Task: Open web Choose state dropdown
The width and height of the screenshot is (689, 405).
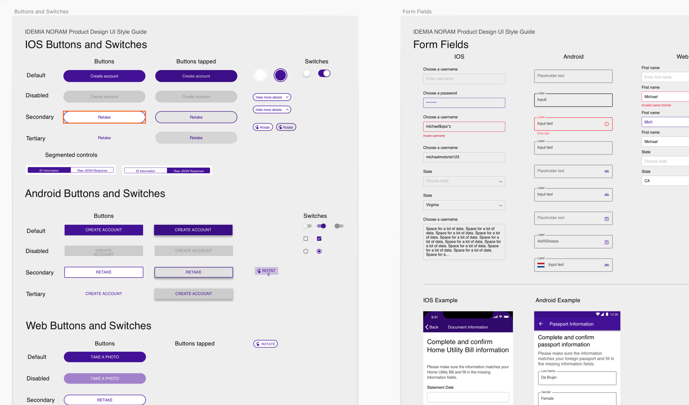Action: coord(665,161)
